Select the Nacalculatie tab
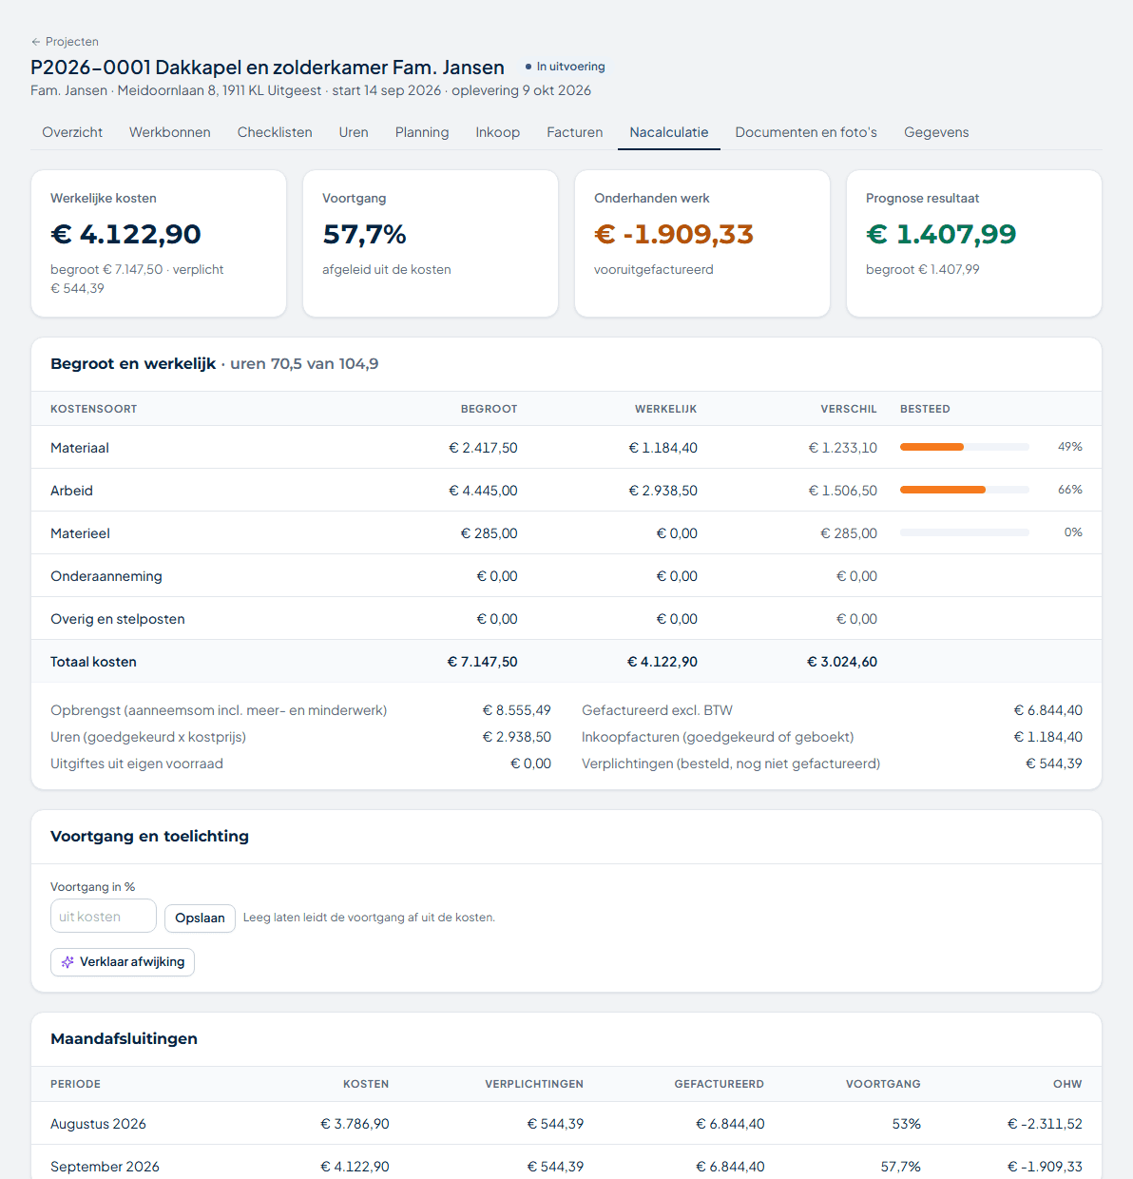The image size is (1133, 1179). [669, 132]
